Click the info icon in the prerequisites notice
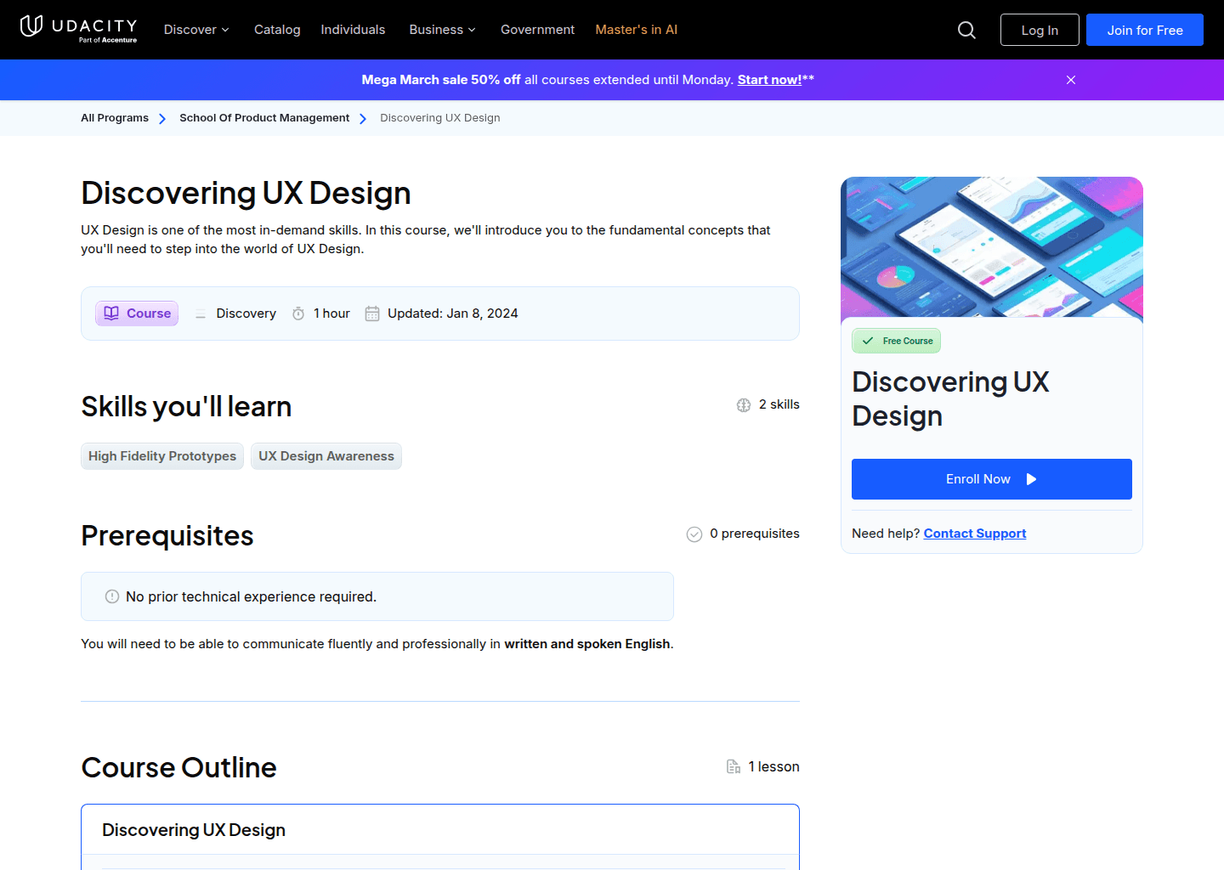The image size is (1224, 870). point(111,596)
